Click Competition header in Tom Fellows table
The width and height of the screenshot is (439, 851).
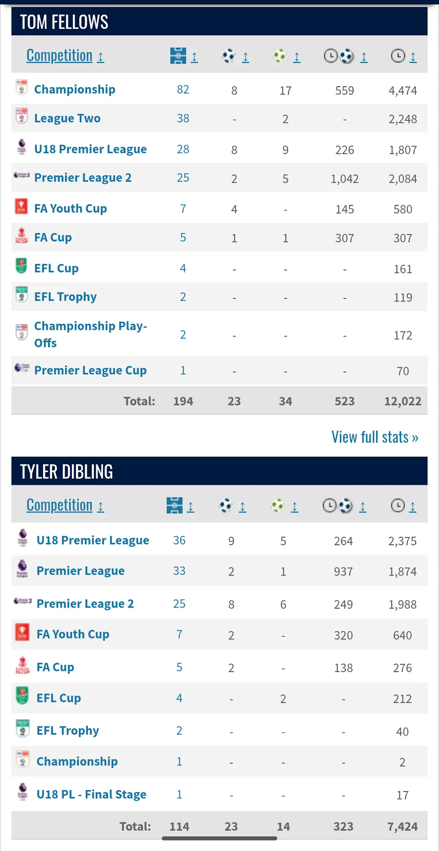60,56
